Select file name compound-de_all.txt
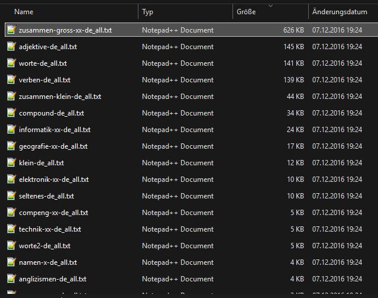 click(x=51, y=113)
